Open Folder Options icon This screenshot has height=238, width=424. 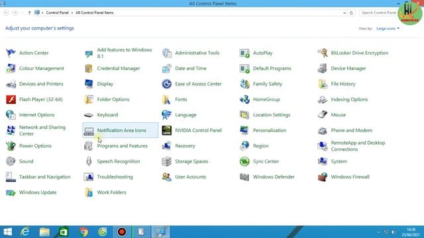[89, 99]
